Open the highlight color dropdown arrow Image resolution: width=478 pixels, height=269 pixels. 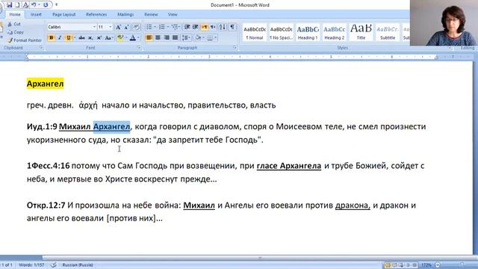point(125,38)
